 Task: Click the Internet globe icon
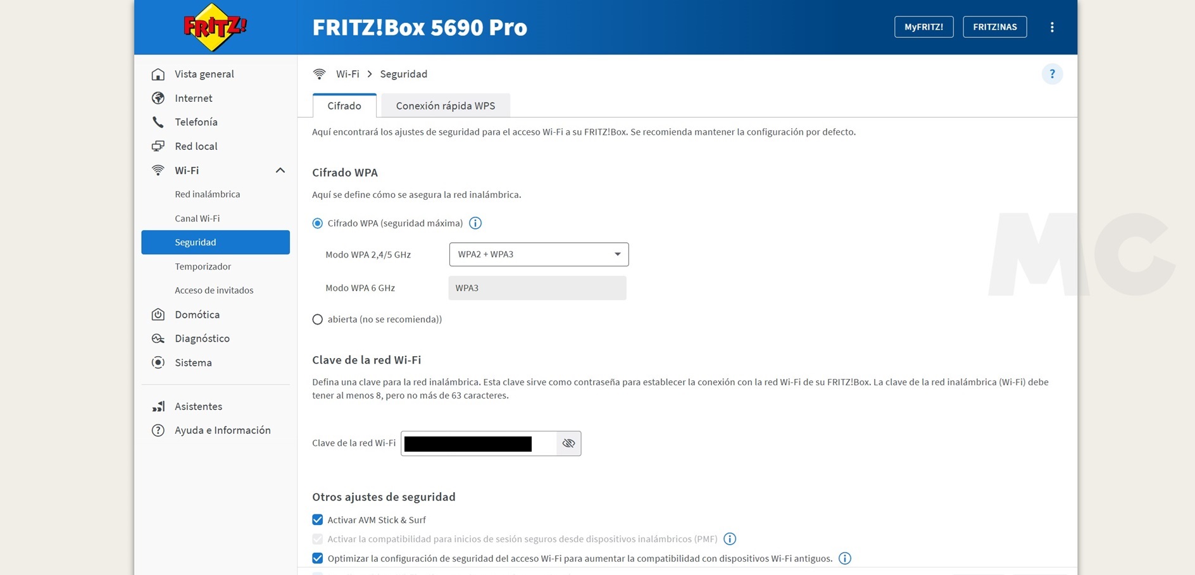[158, 98]
